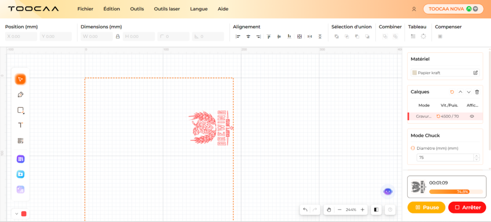Click the second Combiner icon

395,36
